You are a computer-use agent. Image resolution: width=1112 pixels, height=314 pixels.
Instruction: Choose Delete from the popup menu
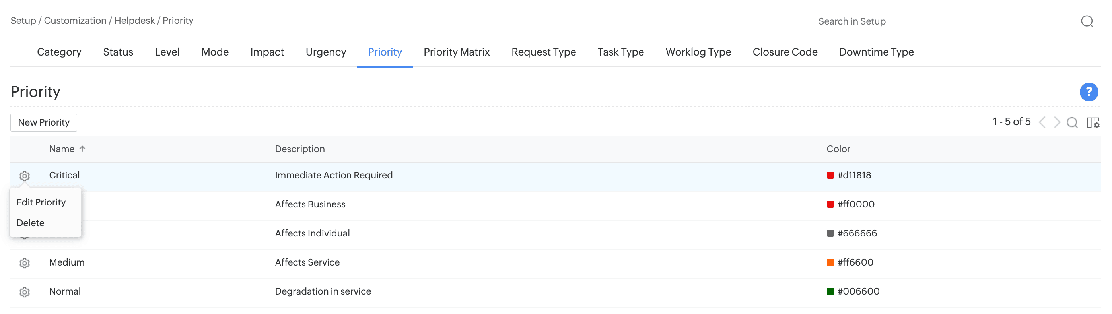click(31, 223)
